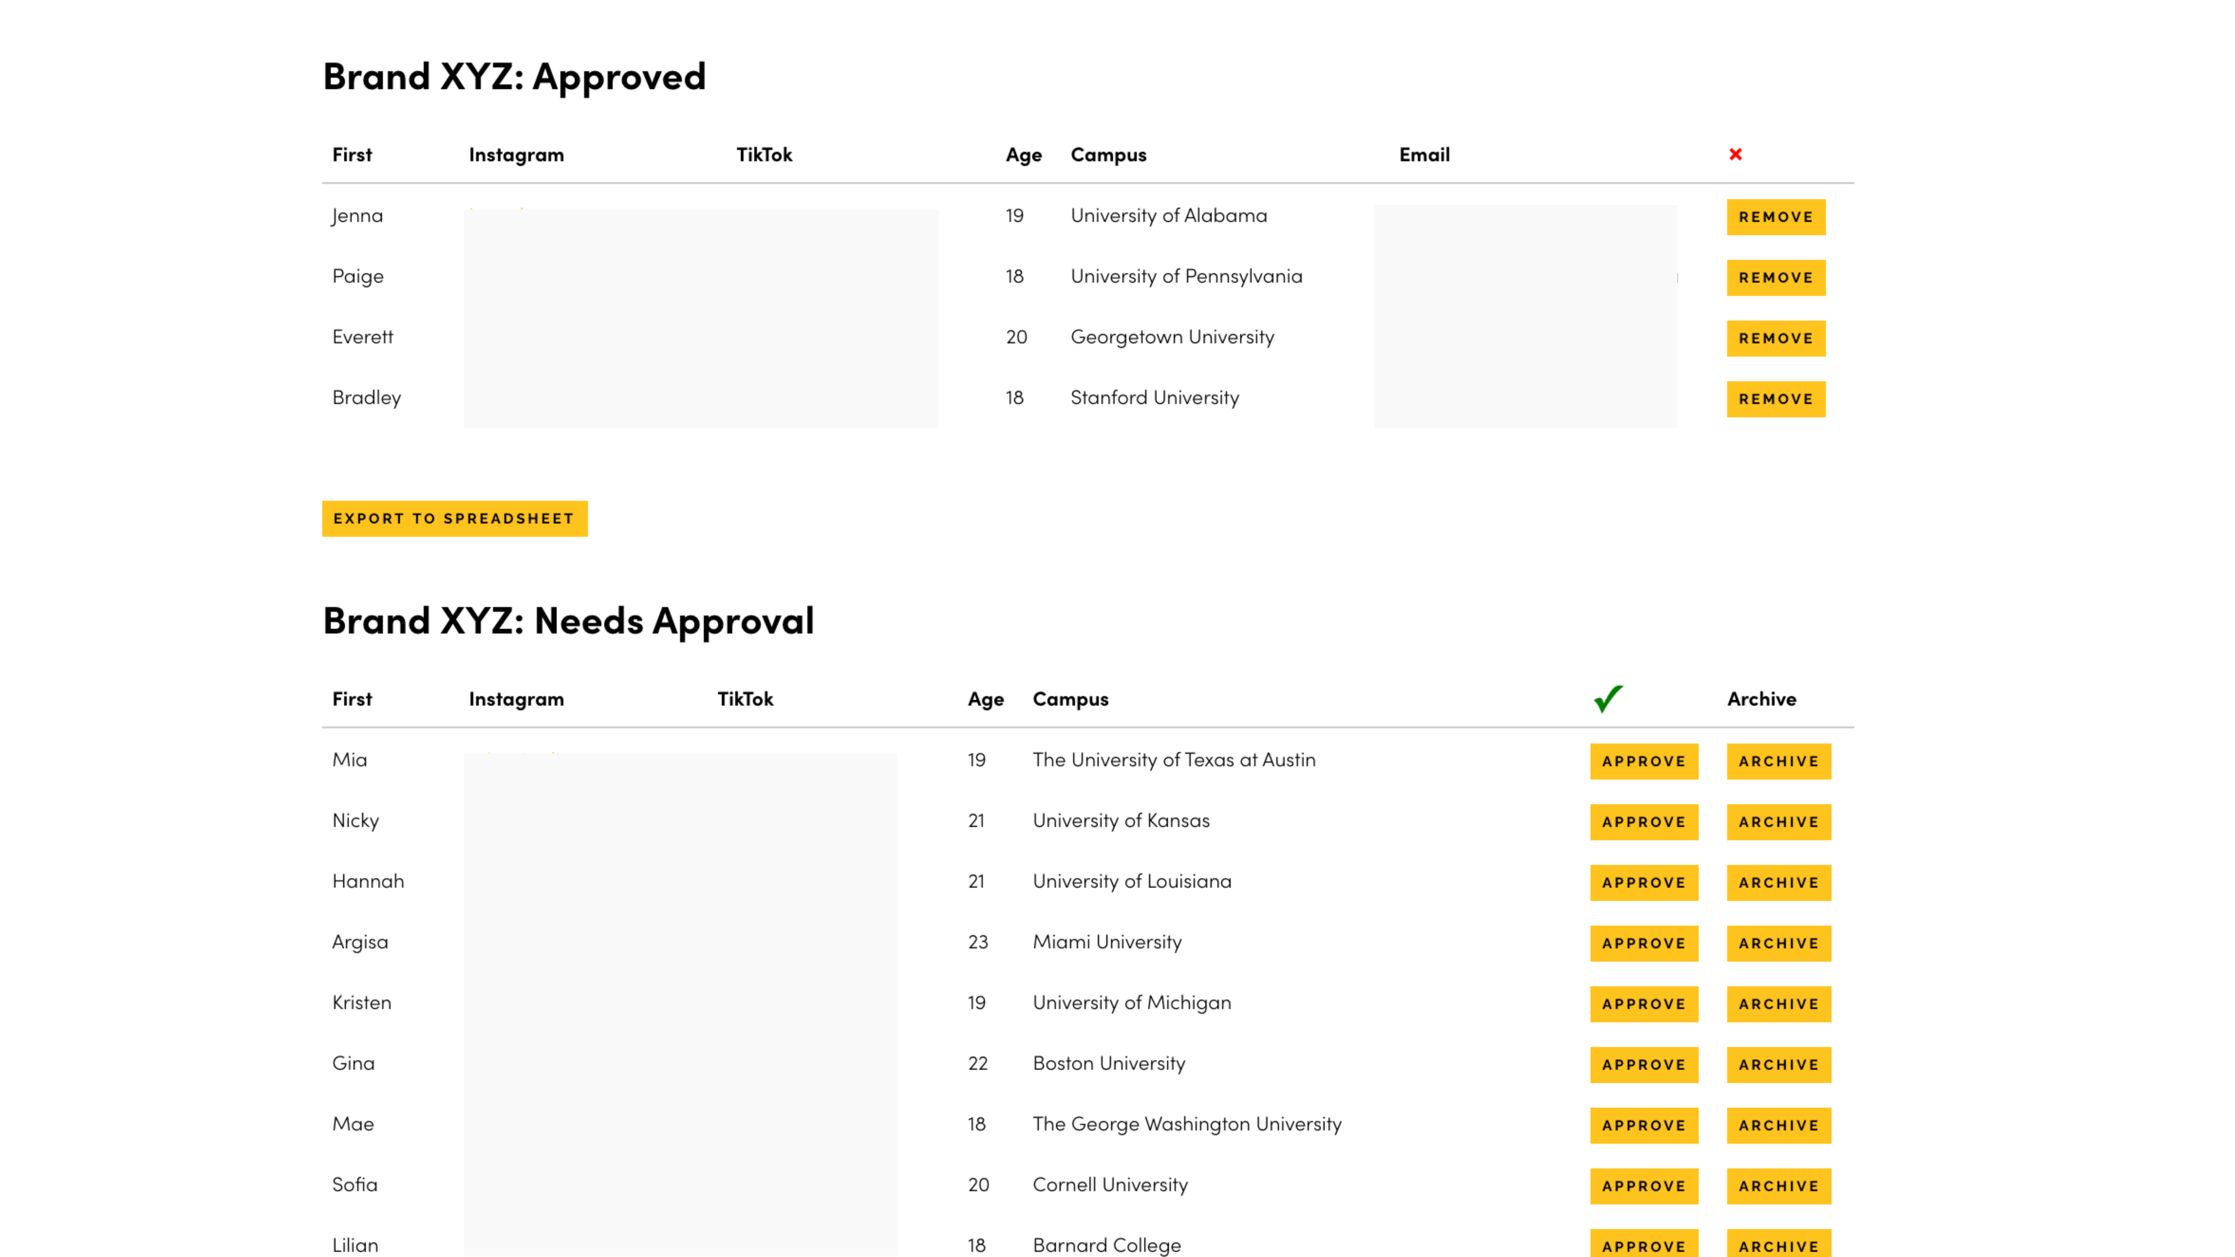Archive Kristen's application

(x=1779, y=1004)
